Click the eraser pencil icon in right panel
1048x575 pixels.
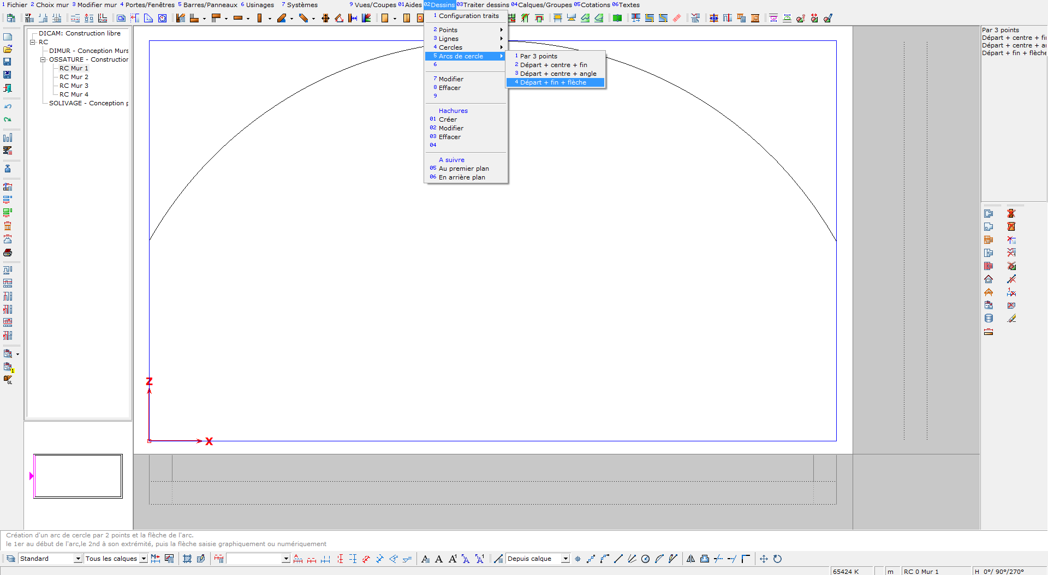[x=1011, y=319]
